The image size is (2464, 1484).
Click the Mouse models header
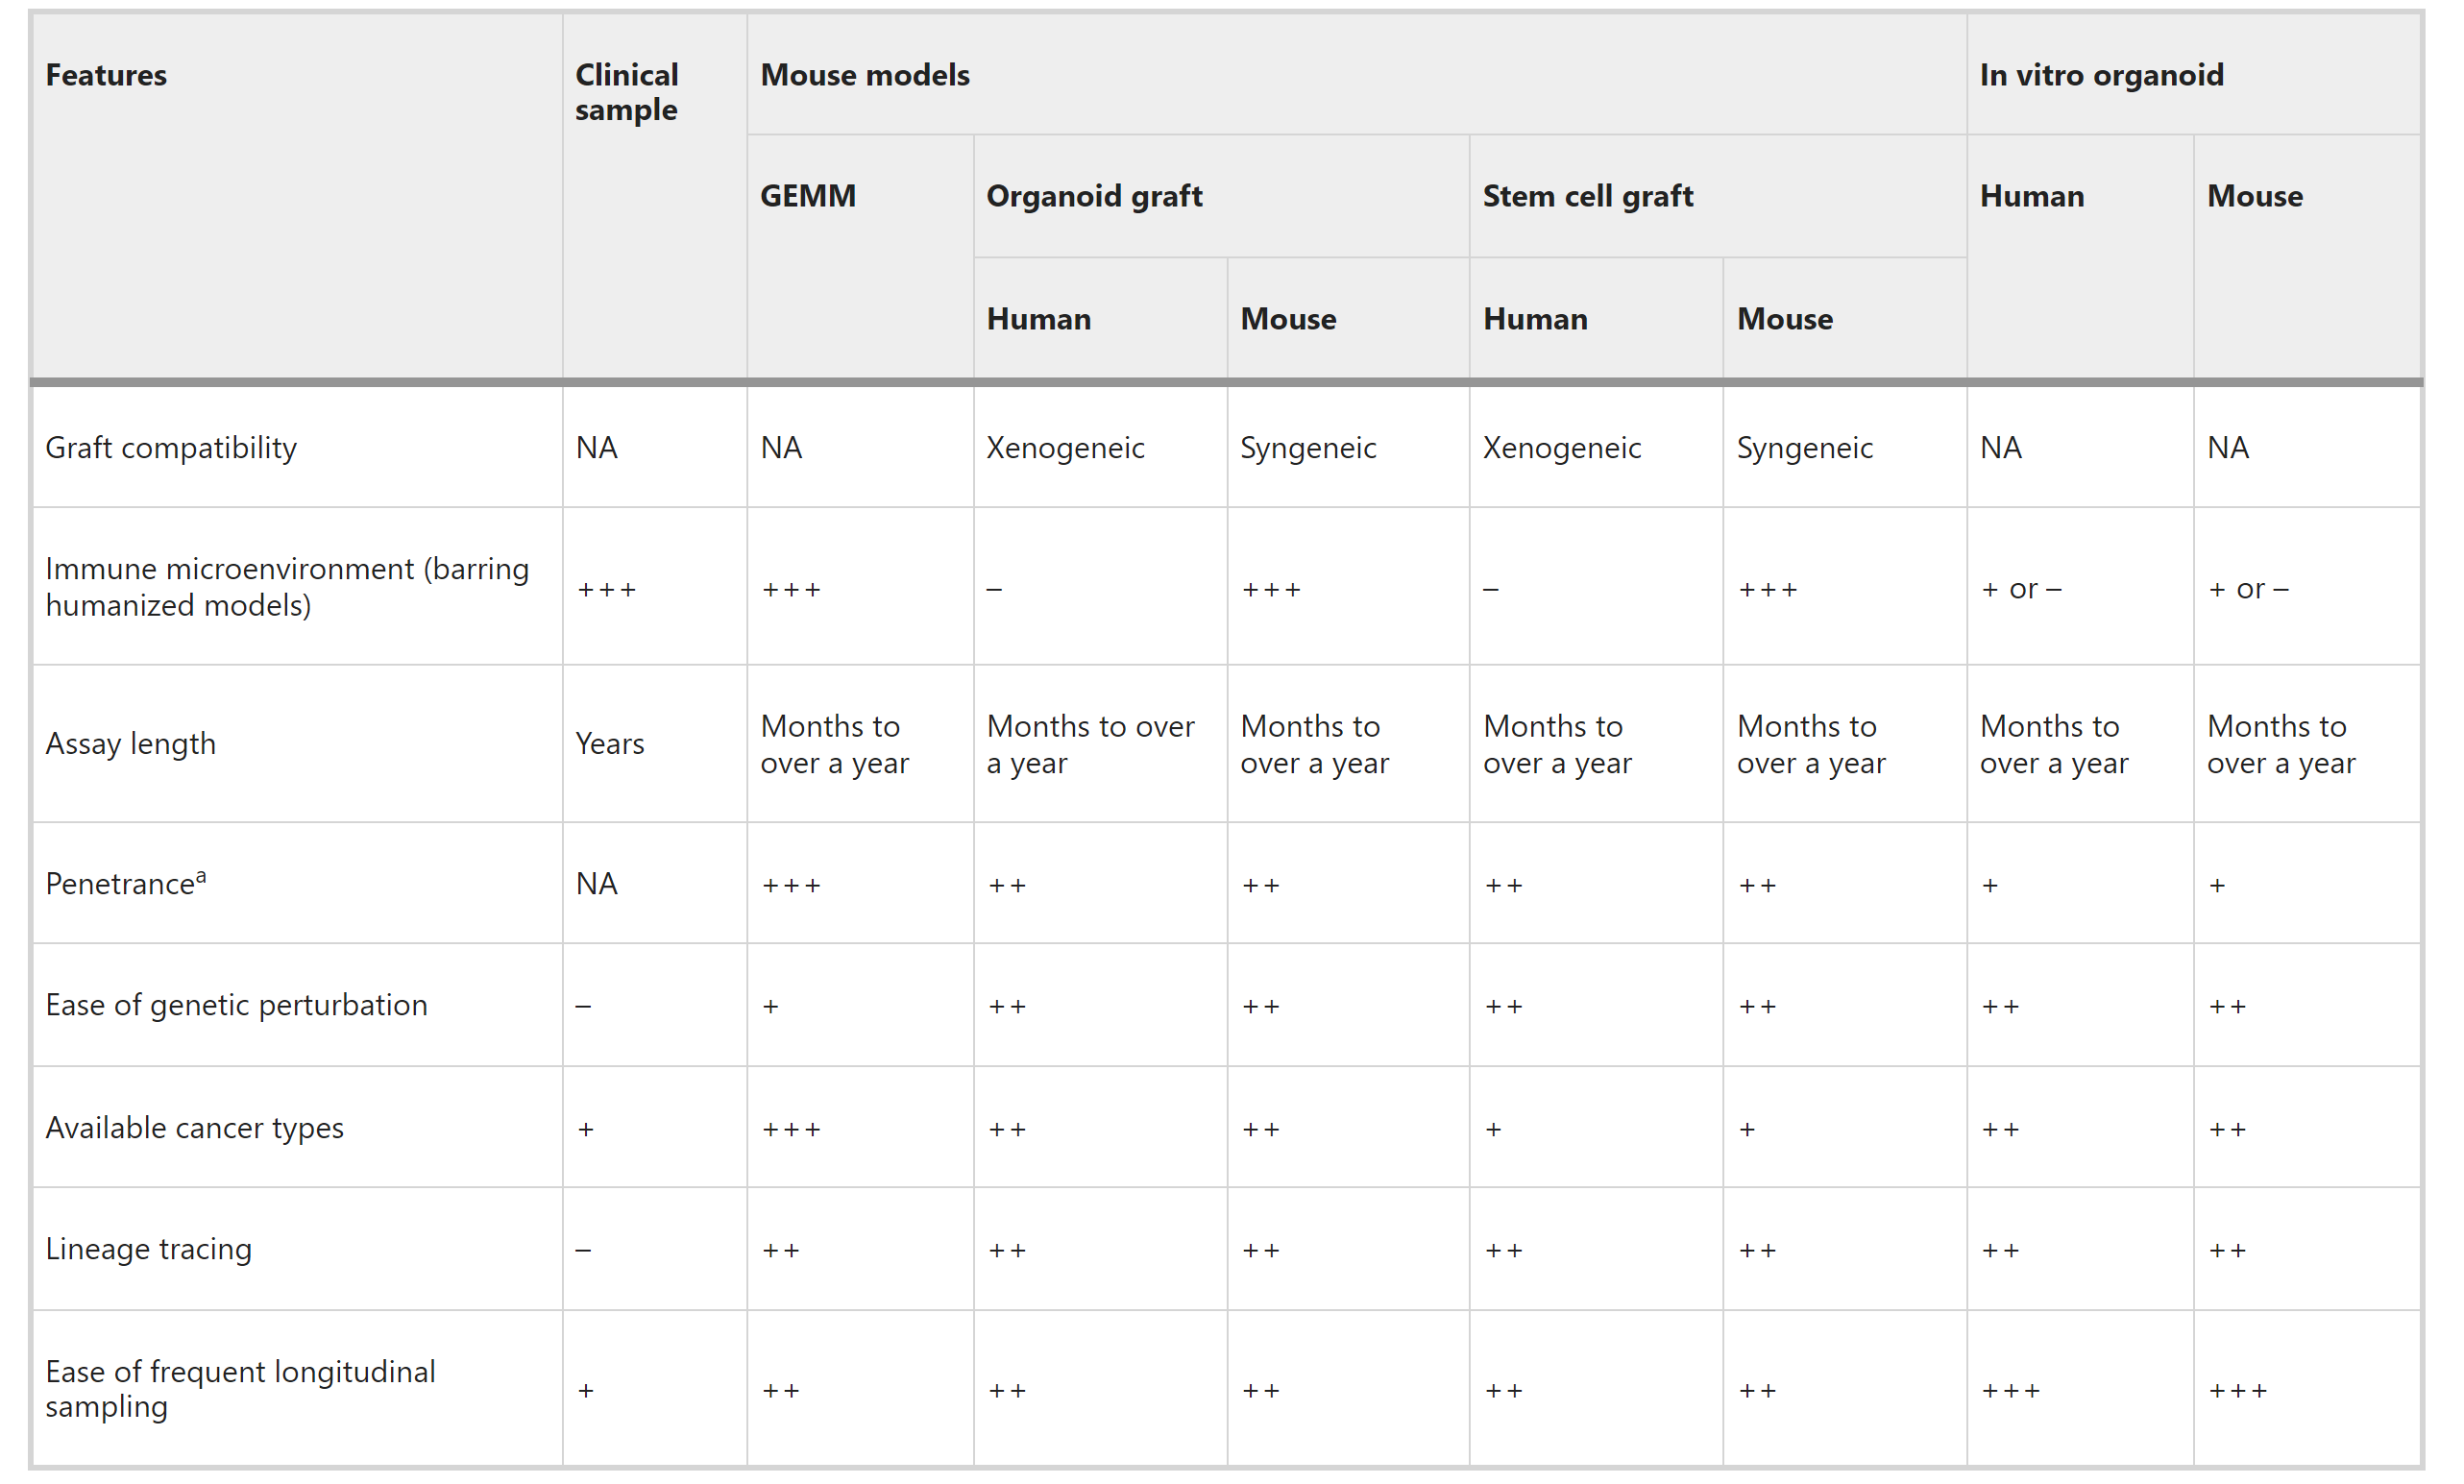click(865, 75)
